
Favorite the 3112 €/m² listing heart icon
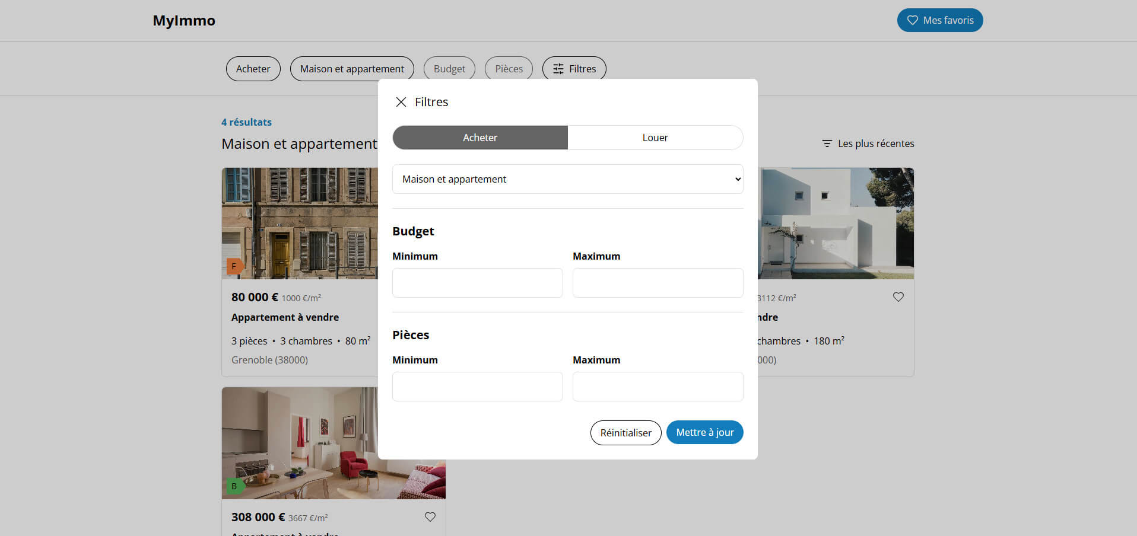(x=898, y=297)
